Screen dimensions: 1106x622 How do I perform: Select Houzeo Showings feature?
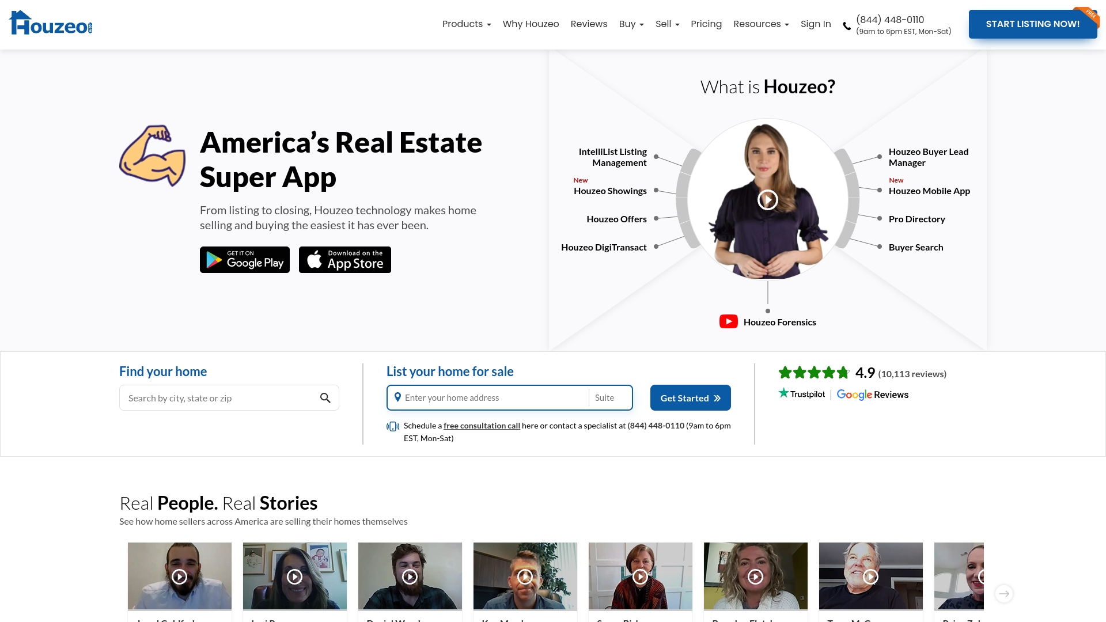(610, 191)
